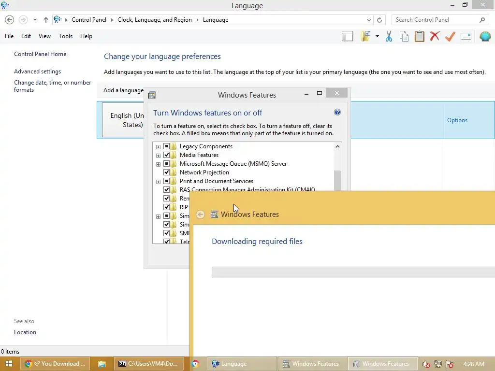Expand Print and Document Services node
Image resolution: width=495 pixels, height=371 pixels.
point(158,182)
